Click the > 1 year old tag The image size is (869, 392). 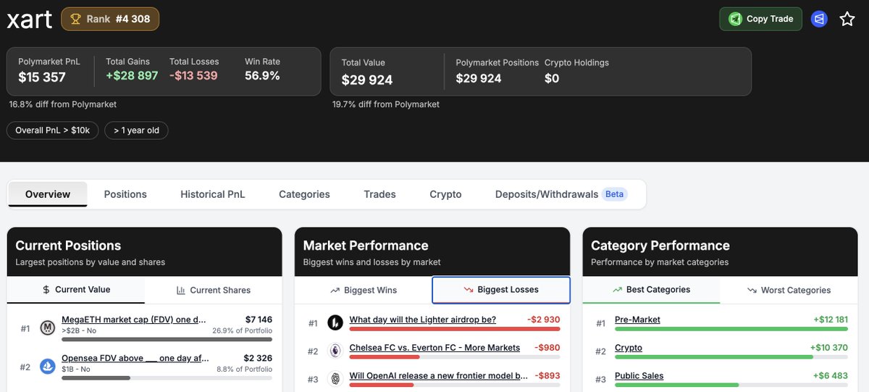(136, 130)
